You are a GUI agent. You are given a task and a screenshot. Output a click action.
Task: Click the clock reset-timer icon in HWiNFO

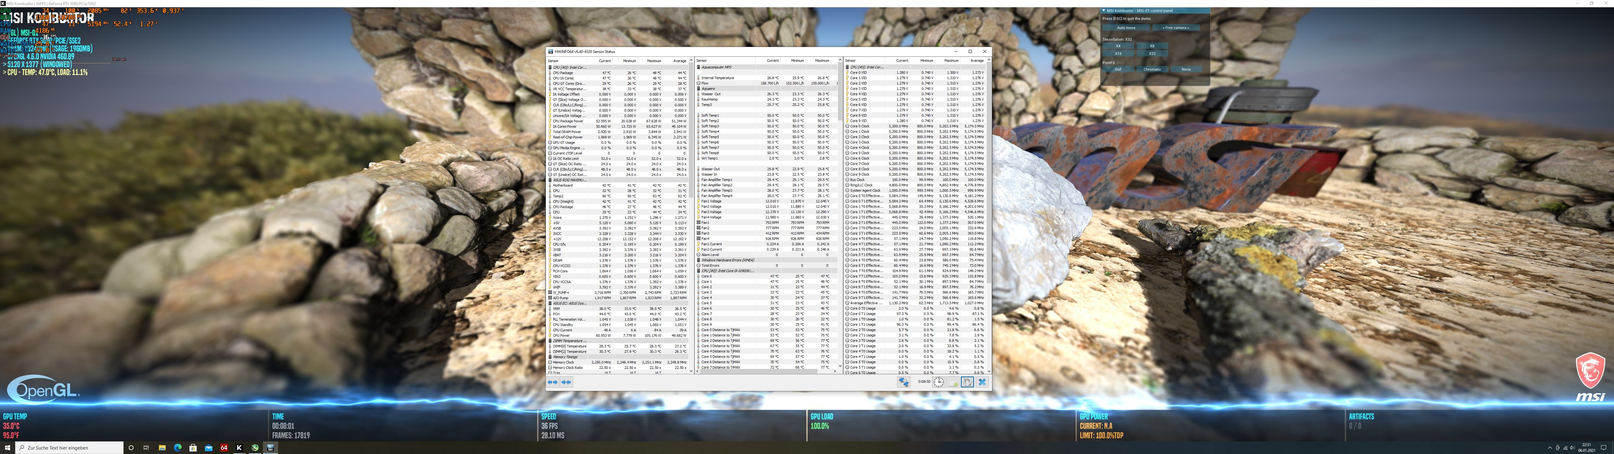click(x=938, y=382)
